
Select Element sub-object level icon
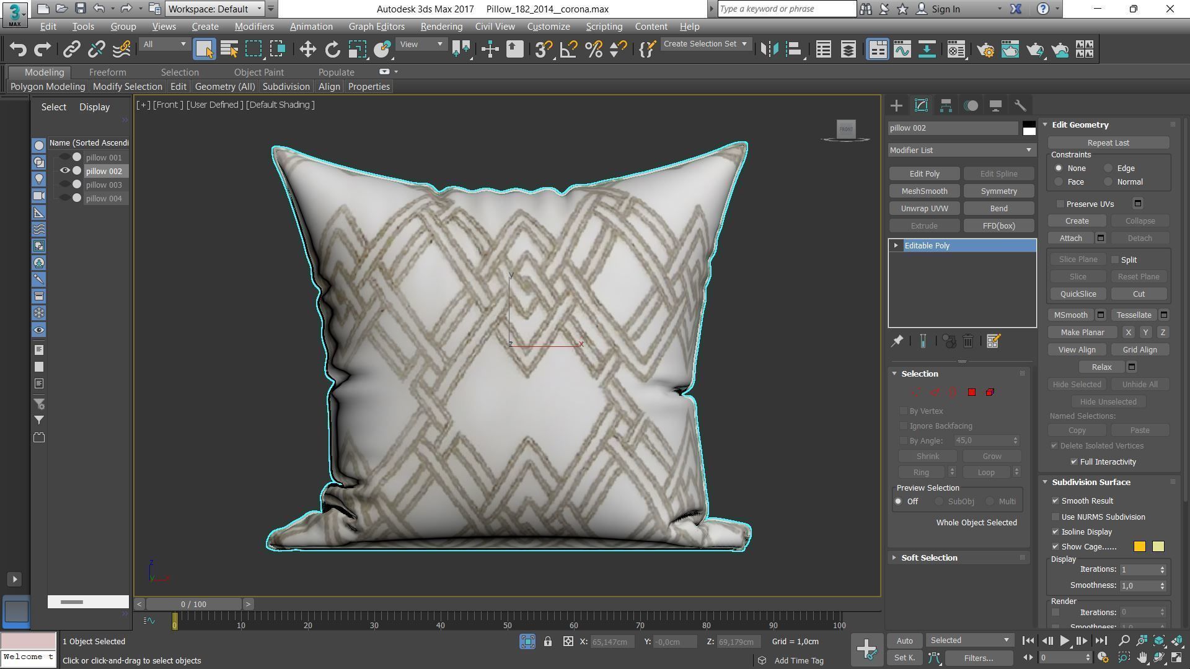click(x=990, y=392)
